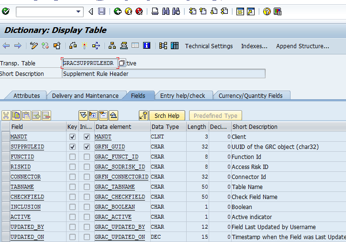The image size is (346, 242).
Task: Click the Customize Local Layout icon
Action: pyautogui.click(x=278, y=11)
